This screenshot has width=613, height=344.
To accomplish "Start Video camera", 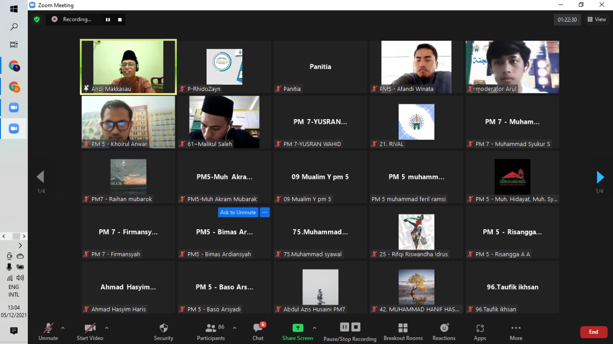I will [x=90, y=332].
